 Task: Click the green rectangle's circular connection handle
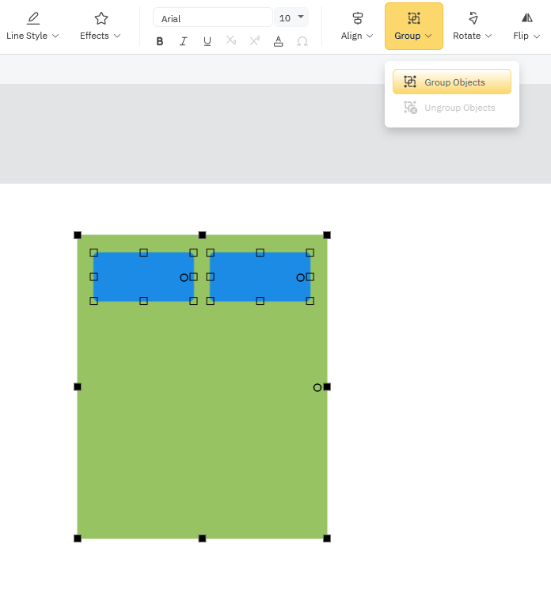[x=317, y=387]
